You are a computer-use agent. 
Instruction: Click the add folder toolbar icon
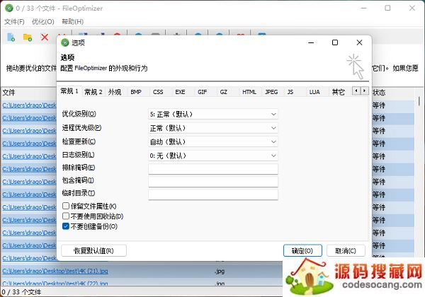pos(28,37)
